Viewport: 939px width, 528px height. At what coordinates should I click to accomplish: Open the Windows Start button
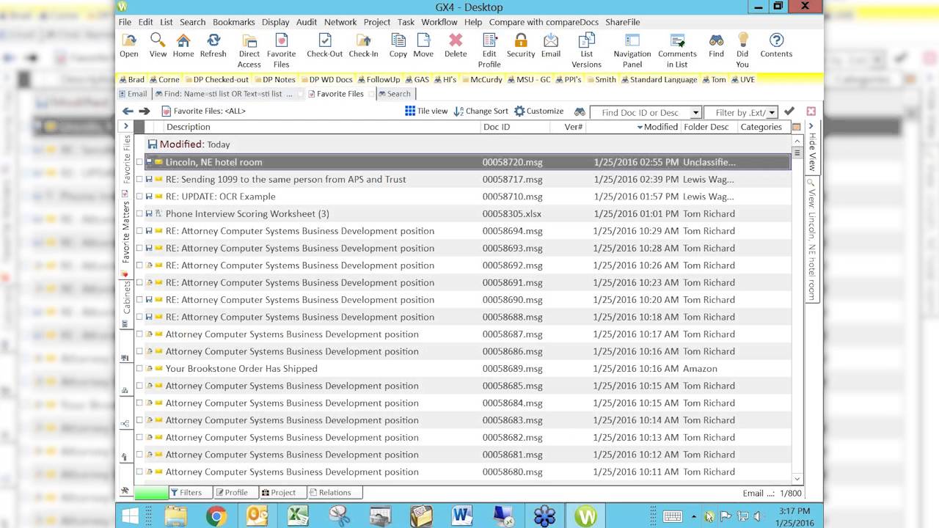131,516
